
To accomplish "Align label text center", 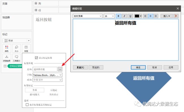I will pos(150,16).
